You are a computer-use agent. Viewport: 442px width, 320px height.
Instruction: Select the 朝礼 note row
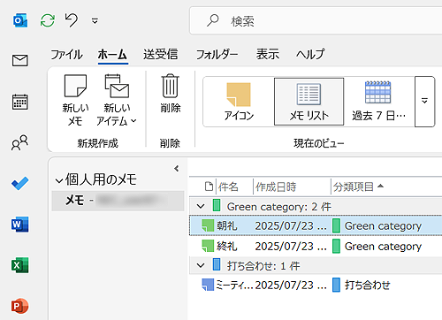[316, 226]
